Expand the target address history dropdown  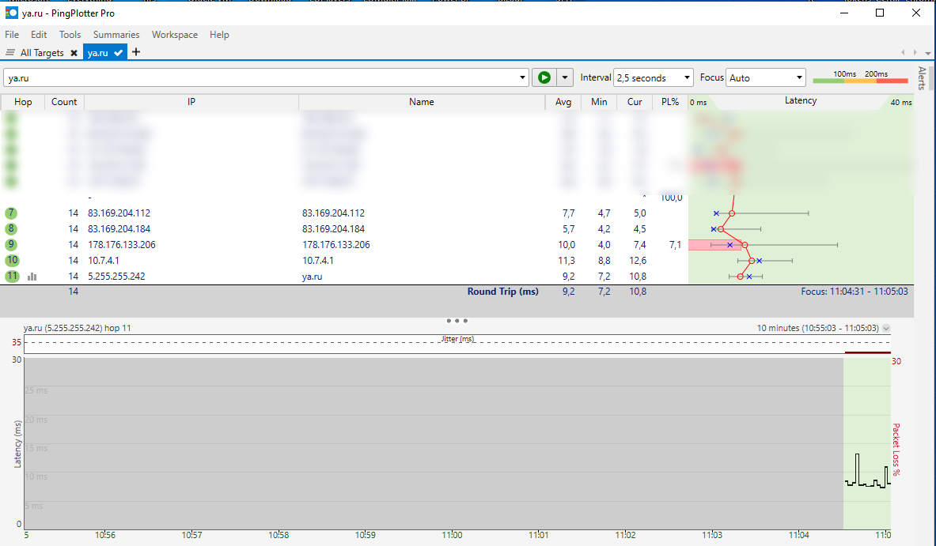click(x=522, y=77)
